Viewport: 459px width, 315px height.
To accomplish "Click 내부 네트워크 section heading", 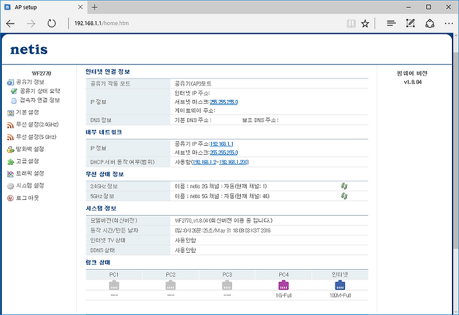I will pos(104,132).
